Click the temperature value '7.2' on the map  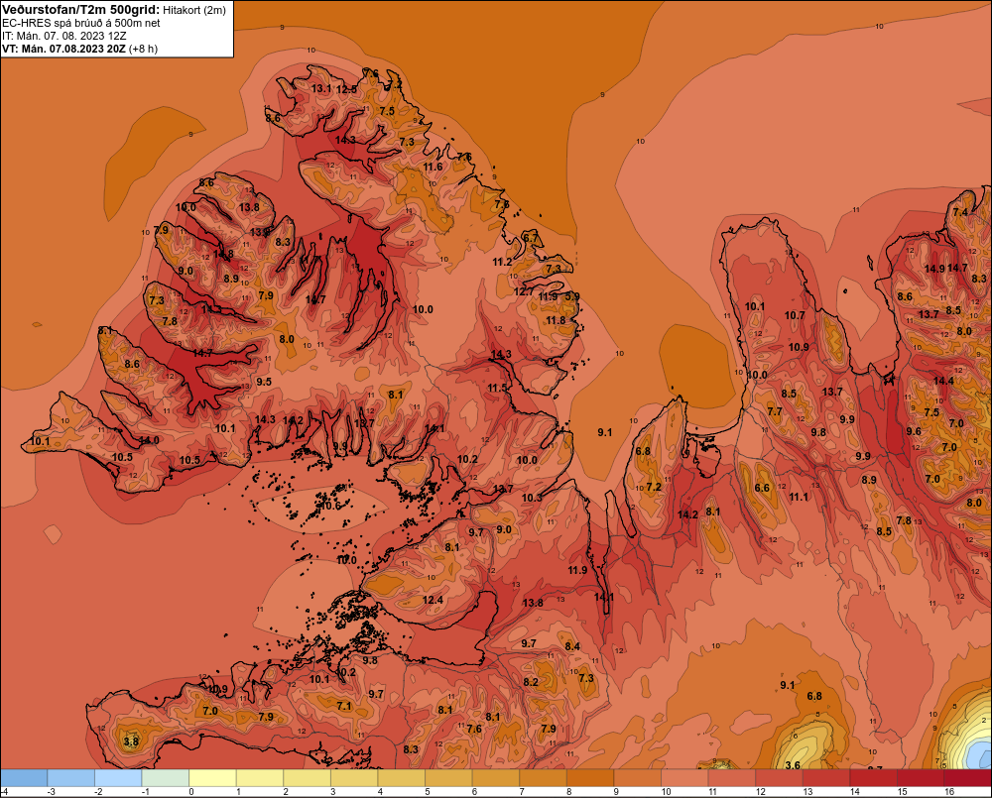click(654, 487)
